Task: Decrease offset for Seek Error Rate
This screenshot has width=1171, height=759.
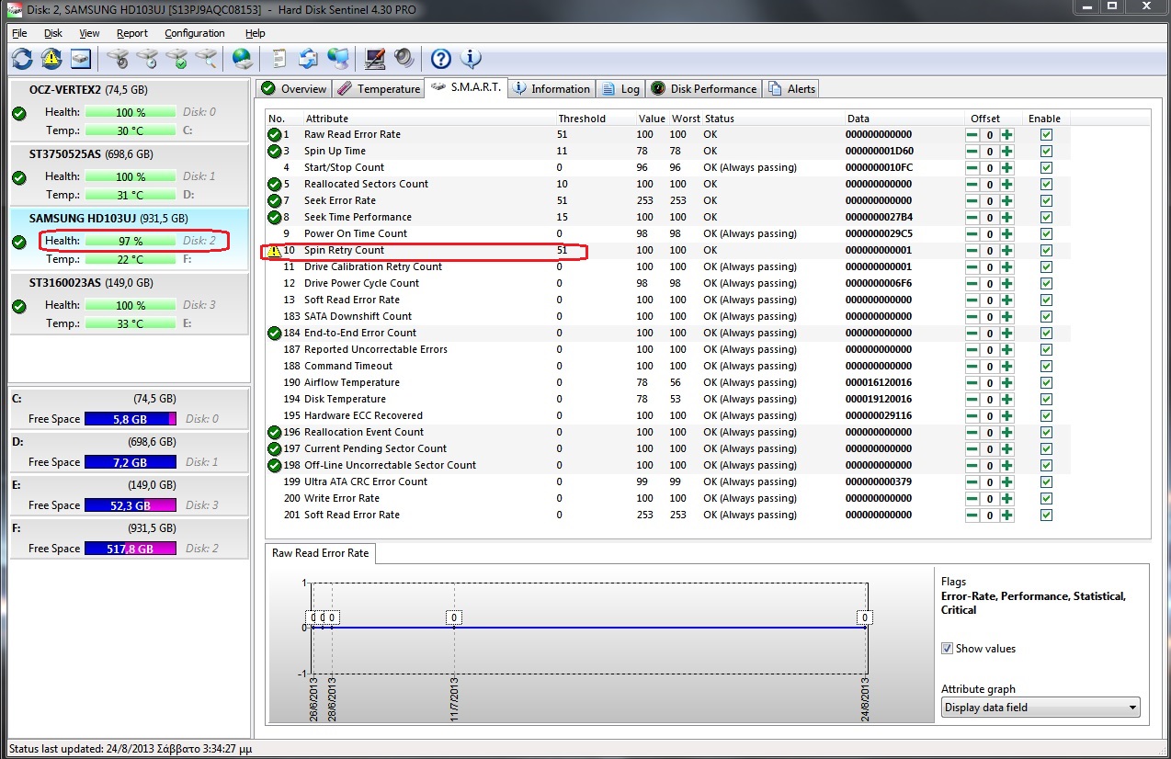Action: click(972, 201)
